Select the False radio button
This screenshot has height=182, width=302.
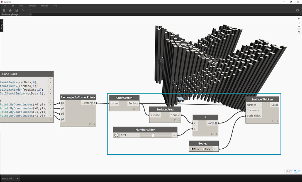[203, 149]
